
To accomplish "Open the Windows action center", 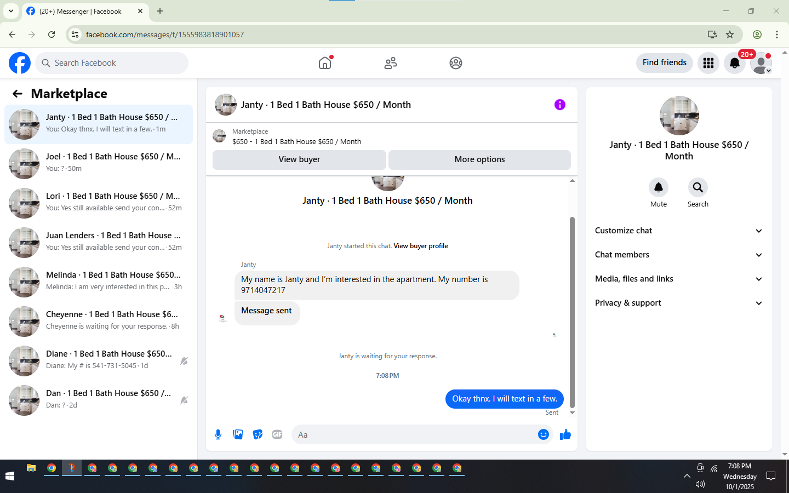I will [771, 476].
